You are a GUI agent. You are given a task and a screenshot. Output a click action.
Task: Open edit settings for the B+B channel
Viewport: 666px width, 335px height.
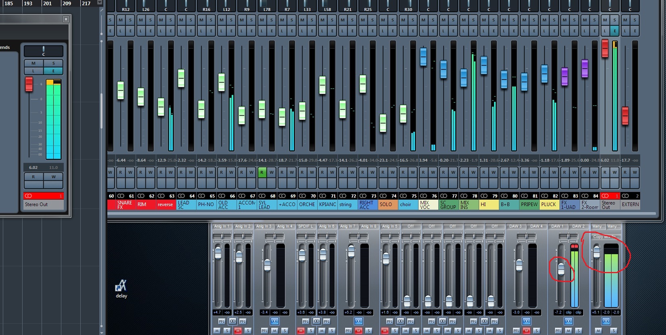[514, 31]
